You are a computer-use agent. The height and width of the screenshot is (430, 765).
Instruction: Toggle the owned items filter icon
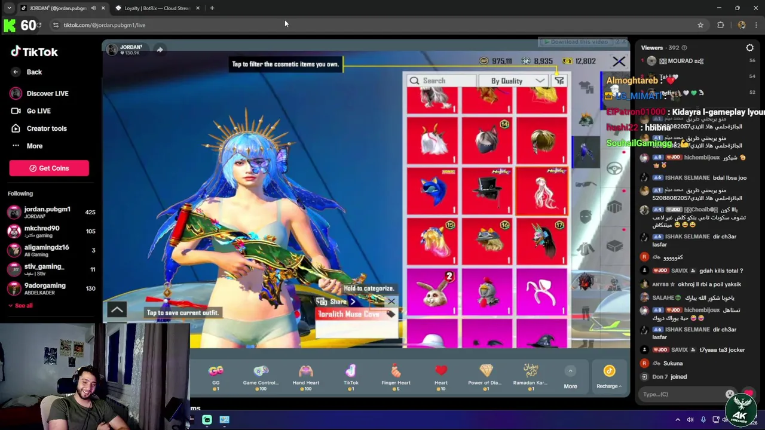click(559, 81)
